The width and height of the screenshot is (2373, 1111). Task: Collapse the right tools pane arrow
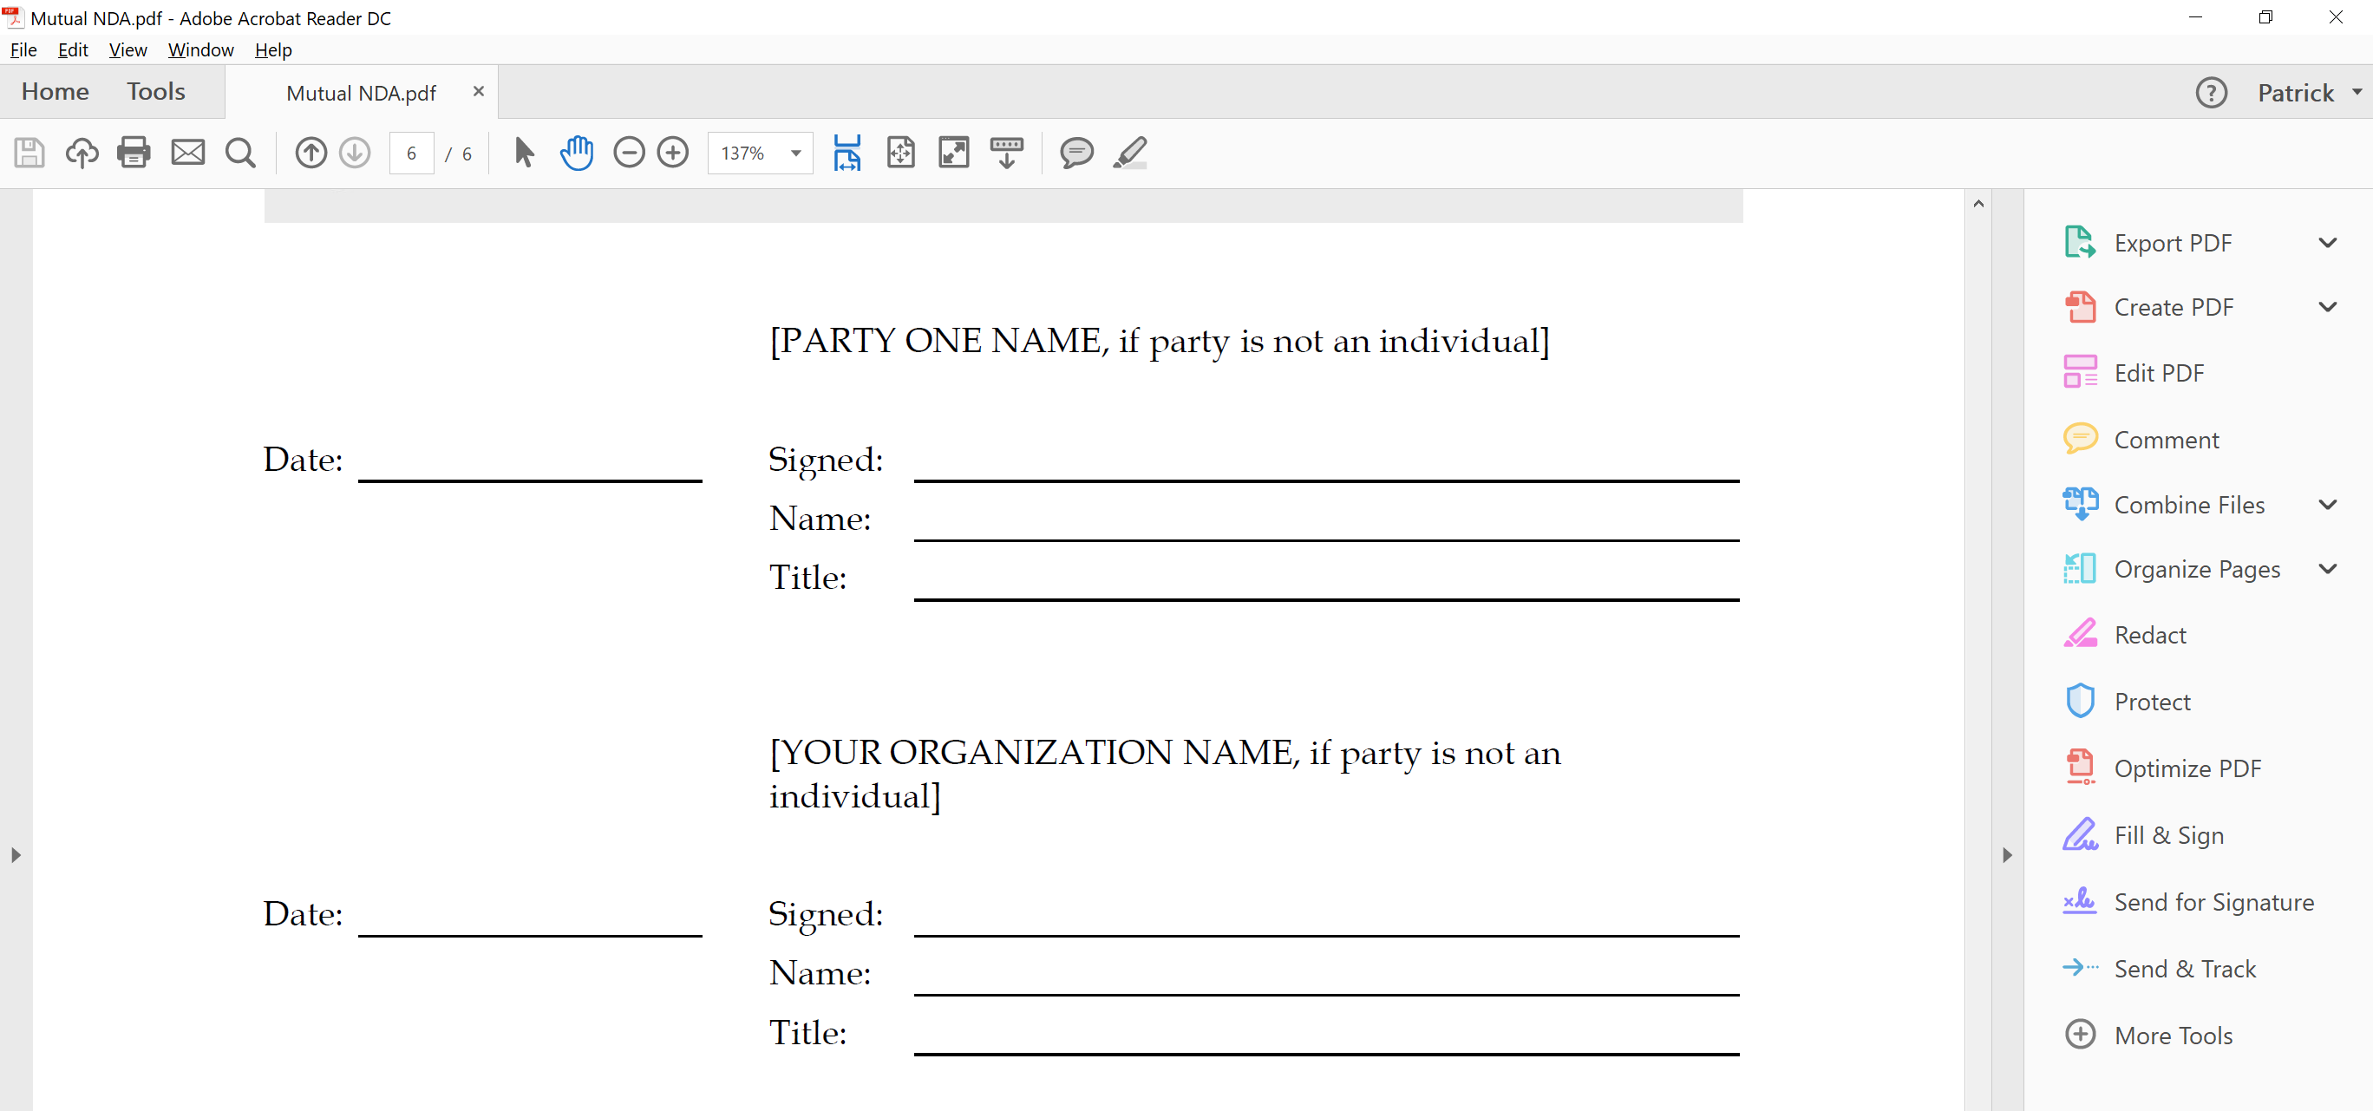(x=2007, y=855)
